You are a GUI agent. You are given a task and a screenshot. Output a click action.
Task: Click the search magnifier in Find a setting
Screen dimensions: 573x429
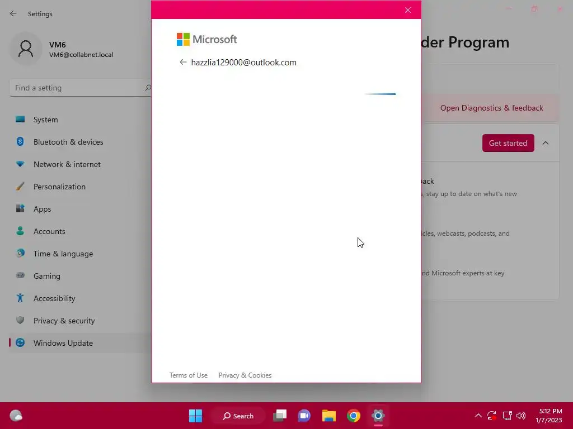click(148, 88)
